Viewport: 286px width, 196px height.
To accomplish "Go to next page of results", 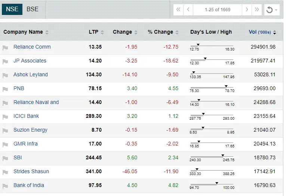I will pyautogui.click(x=247, y=9).
